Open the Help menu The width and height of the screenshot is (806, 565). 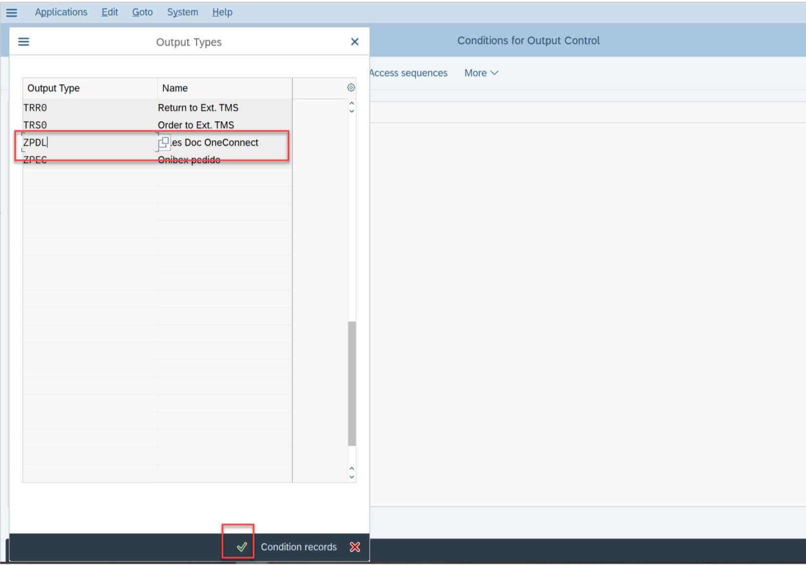(x=222, y=12)
